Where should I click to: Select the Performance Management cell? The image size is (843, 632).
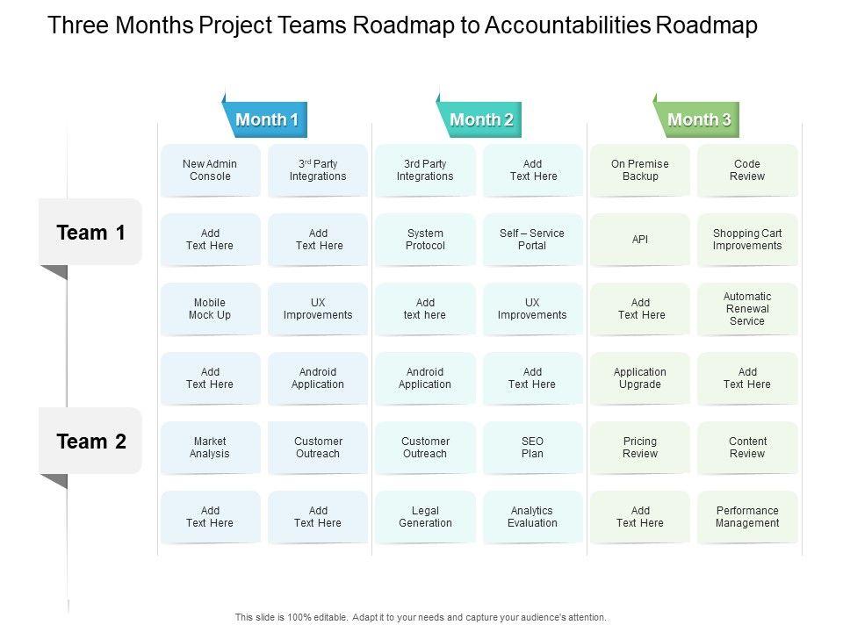[x=747, y=517]
